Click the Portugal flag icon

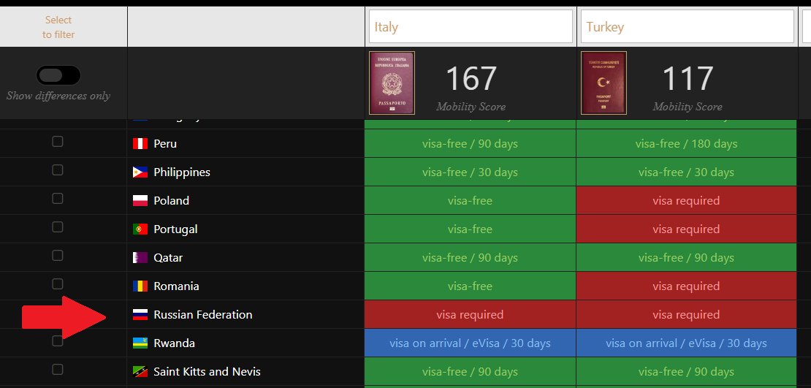pyautogui.click(x=140, y=229)
